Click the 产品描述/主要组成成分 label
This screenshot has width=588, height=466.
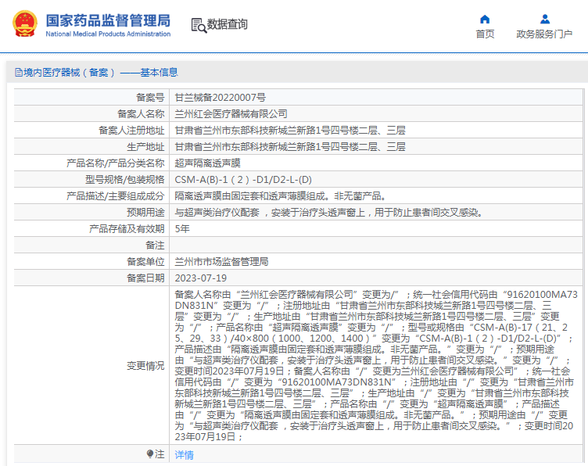(116, 196)
